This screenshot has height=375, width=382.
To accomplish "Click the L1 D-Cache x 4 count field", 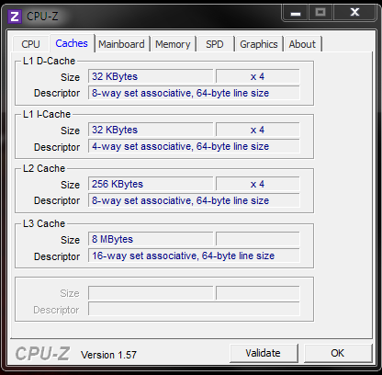I will click(x=258, y=76).
